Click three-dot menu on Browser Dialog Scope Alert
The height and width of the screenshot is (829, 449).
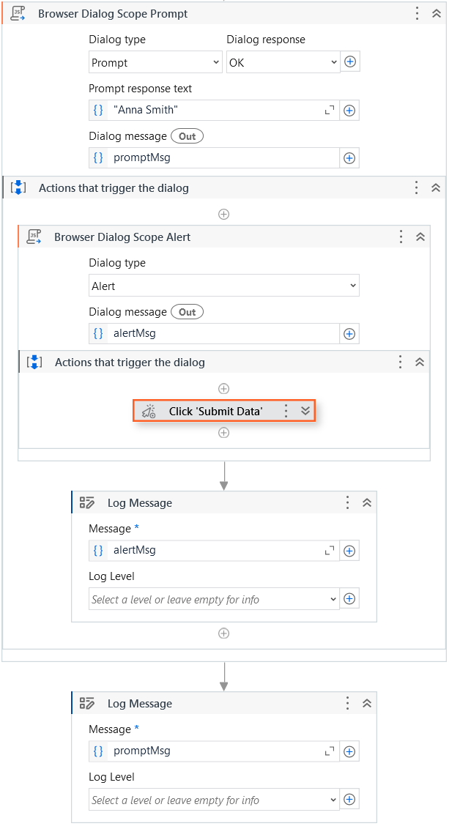[x=401, y=237]
